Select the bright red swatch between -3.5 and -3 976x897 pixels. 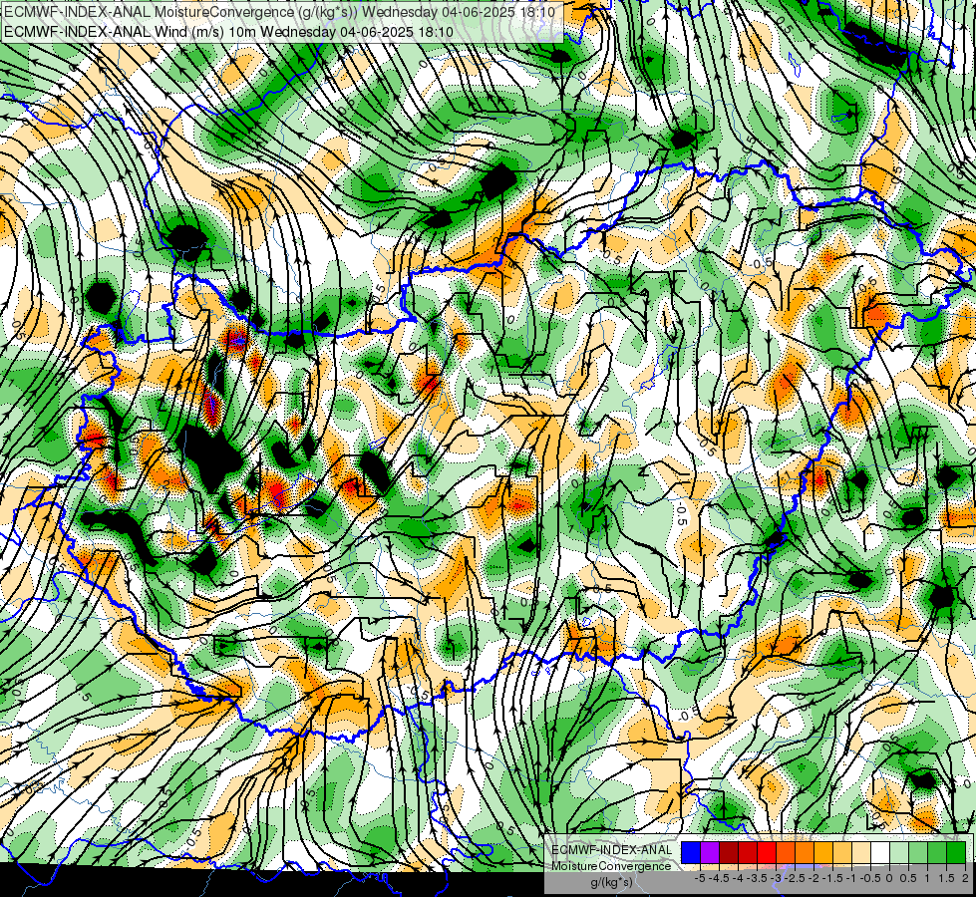(767, 853)
